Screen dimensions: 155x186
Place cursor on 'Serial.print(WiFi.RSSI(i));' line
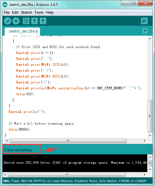tap(42, 76)
